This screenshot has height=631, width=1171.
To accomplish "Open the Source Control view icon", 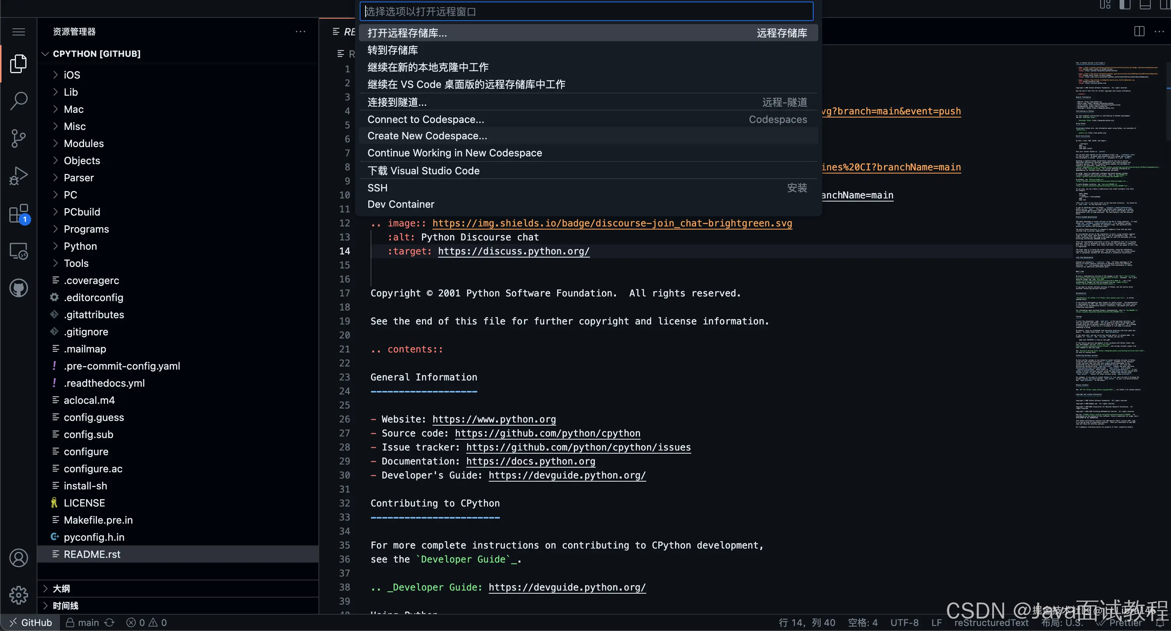I will click(x=19, y=138).
